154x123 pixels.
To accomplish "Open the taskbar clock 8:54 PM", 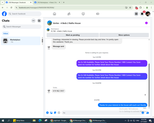I will point(144,121).
